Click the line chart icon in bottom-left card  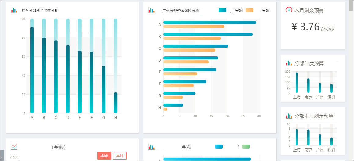point(14,147)
